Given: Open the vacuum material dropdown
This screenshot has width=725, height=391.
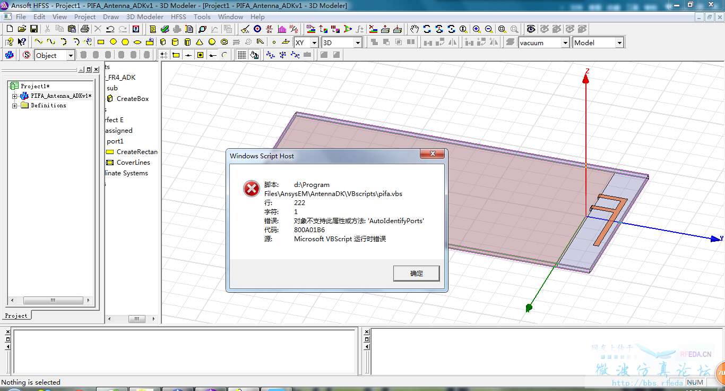Looking at the screenshot, I should pos(565,42).
